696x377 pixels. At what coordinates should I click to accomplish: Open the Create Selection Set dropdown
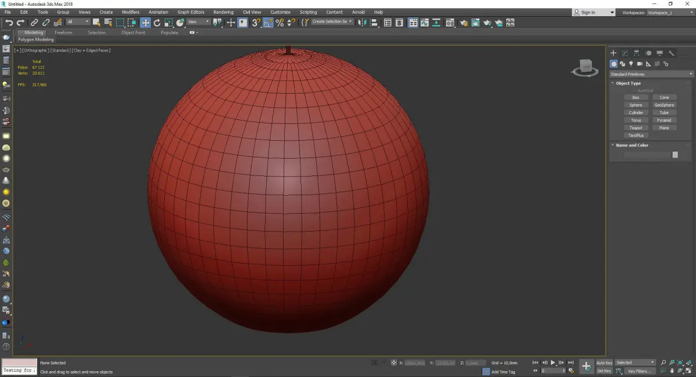point(332,21)
